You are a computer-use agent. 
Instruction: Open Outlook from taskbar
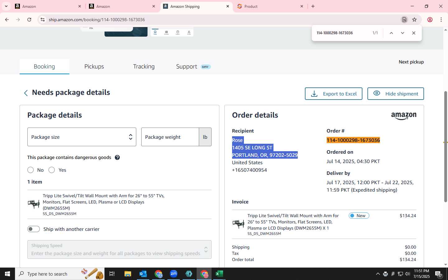[143, 274]
